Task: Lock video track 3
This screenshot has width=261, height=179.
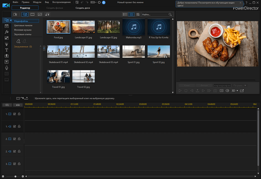Action: pos(19,164)
